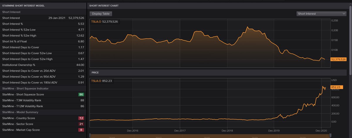Click Days to Cover vs 90d ADV row
The height and width of the screenshot is (138, 352).
pos(43,77)
